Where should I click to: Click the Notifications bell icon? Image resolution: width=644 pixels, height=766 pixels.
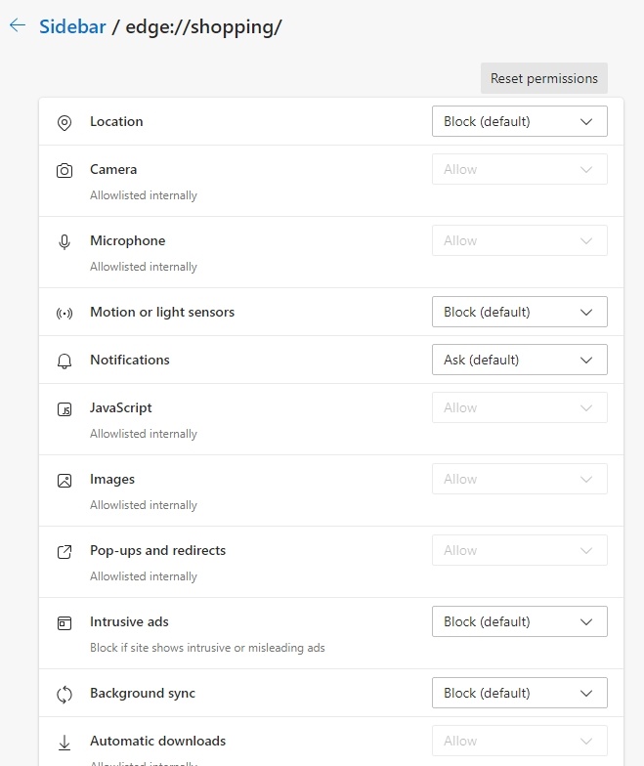64,361
